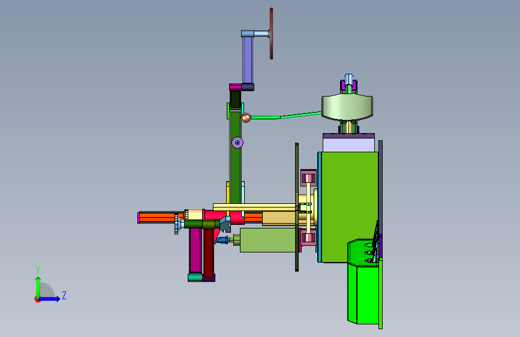Select the magenta block atop the green column
The image size is (520, 337).
(235, 87)
